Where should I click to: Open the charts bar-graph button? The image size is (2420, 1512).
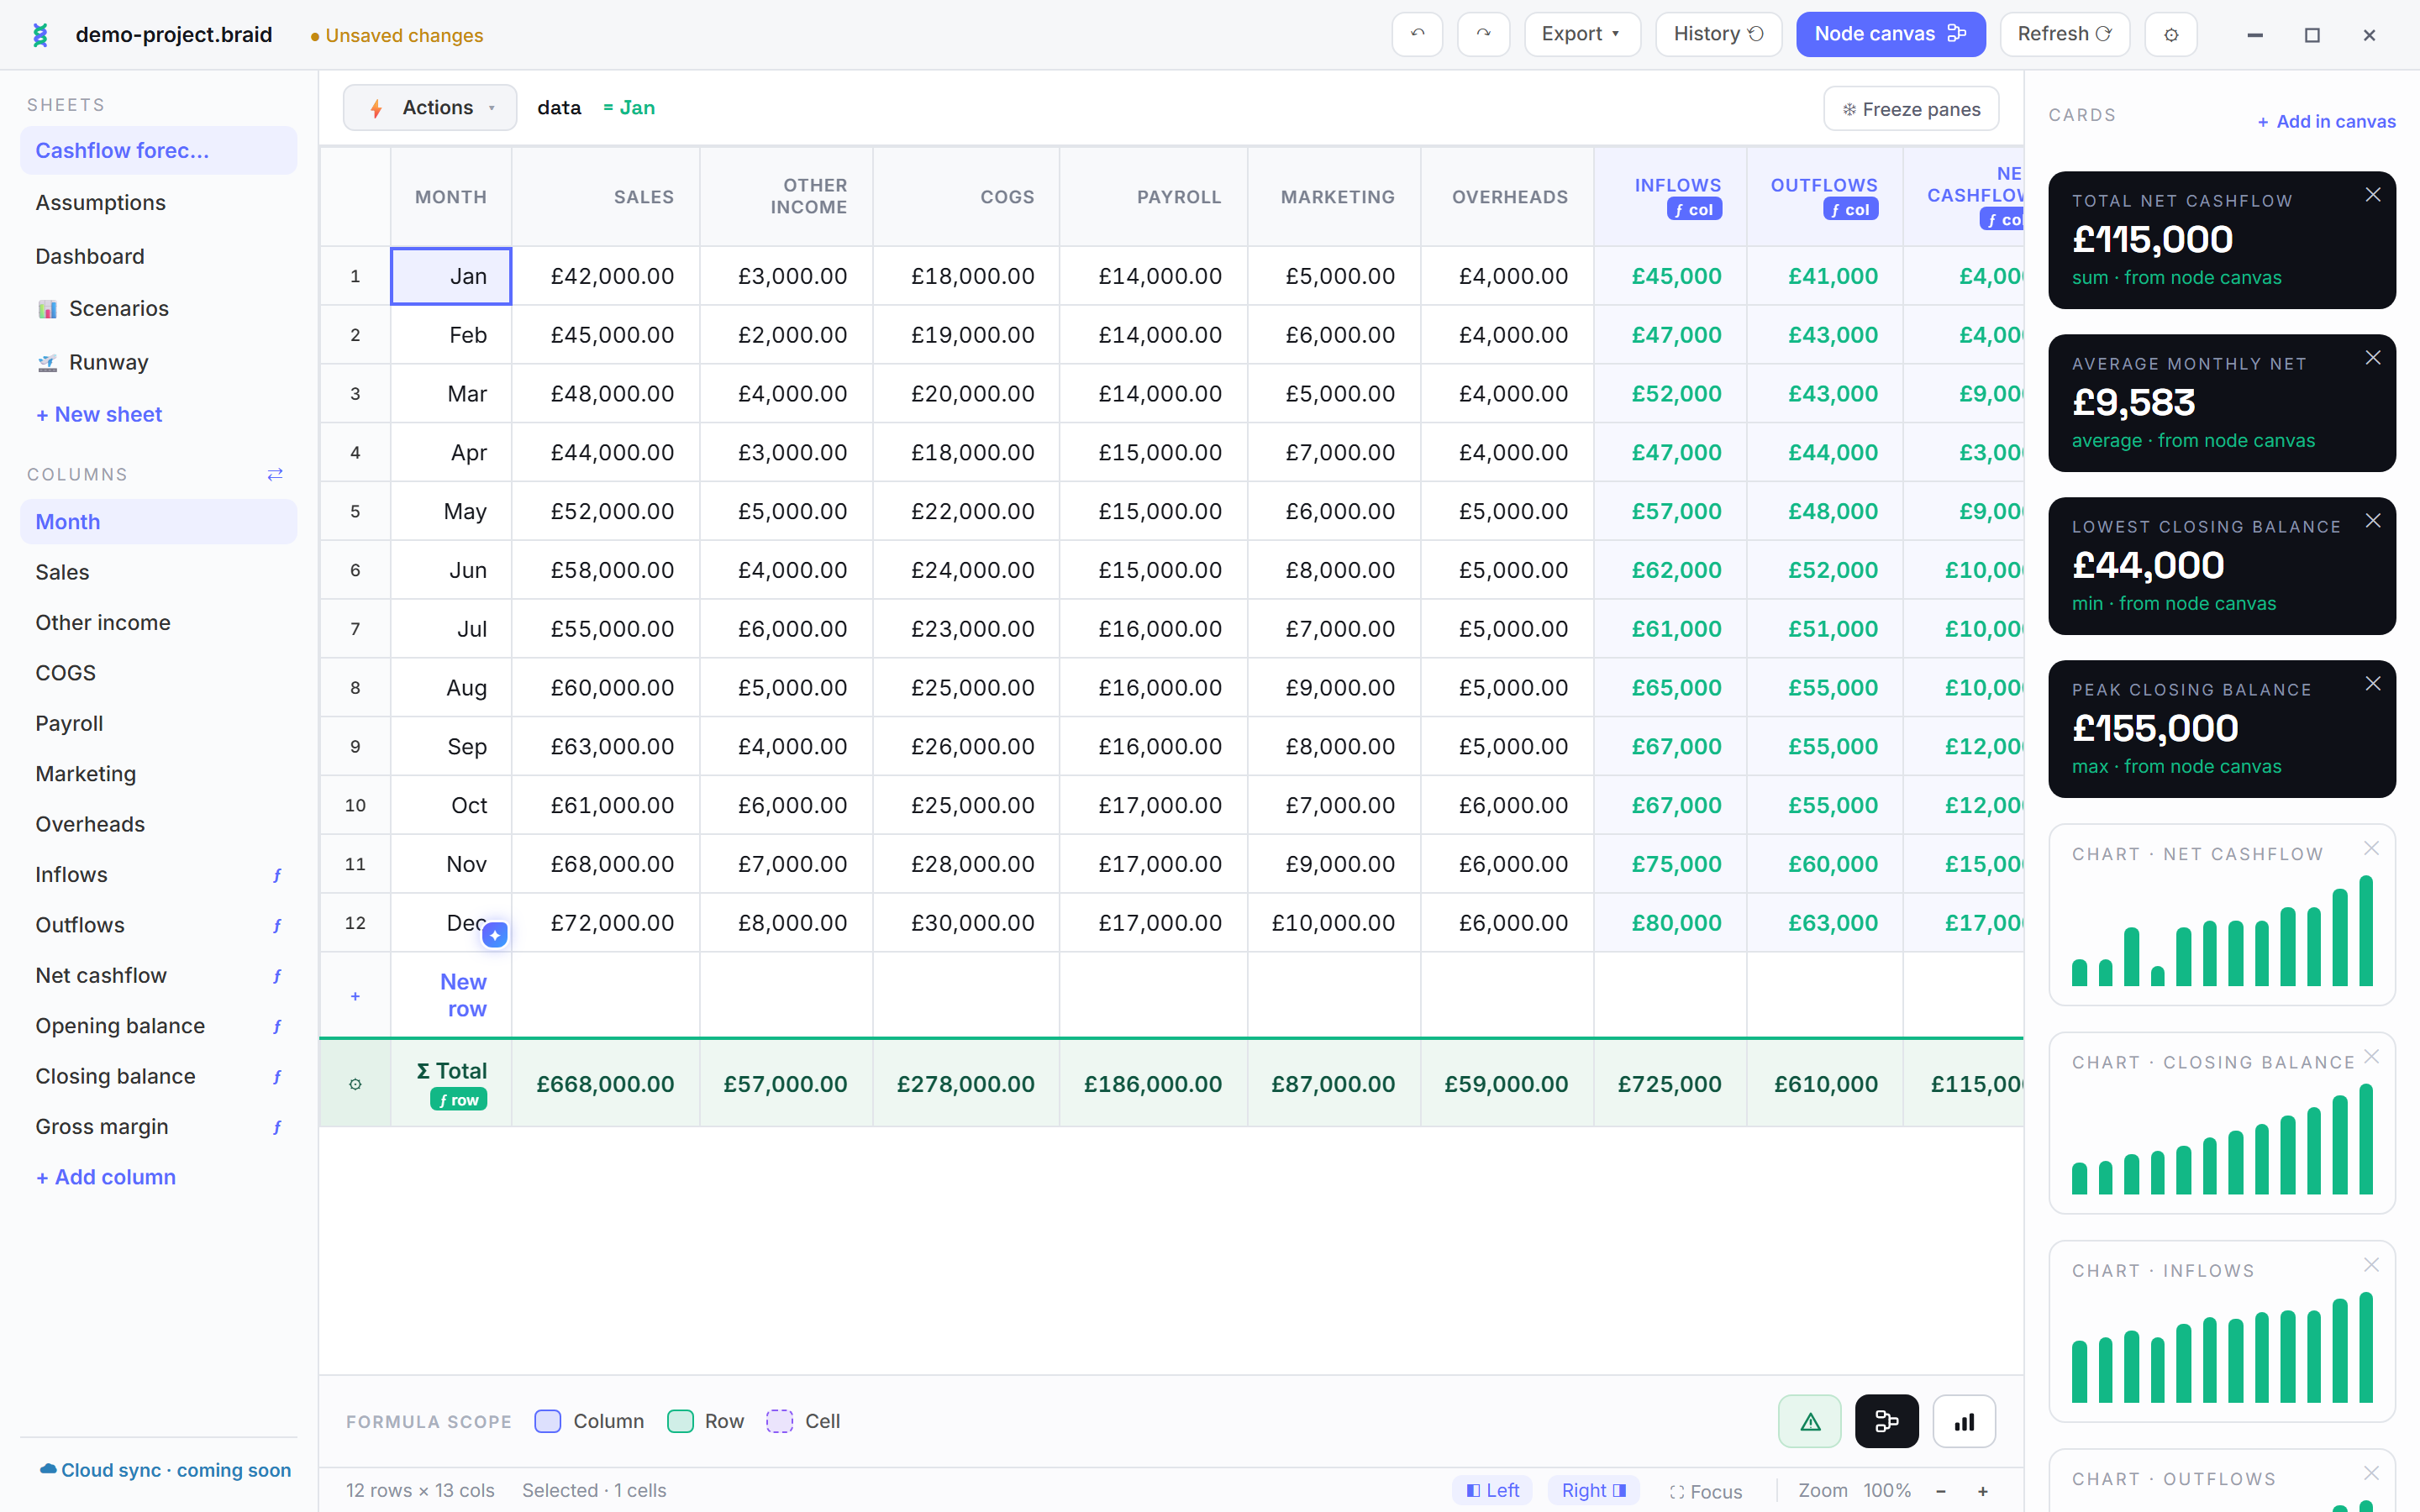click(x=1964, y=1421)
